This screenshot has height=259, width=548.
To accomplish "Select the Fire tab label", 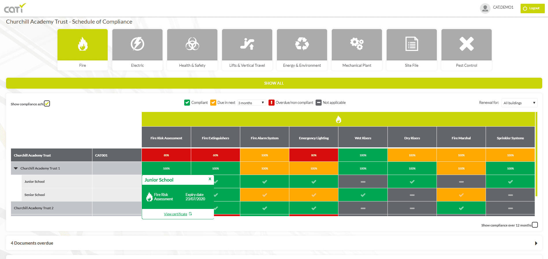I will coord(83,65).
